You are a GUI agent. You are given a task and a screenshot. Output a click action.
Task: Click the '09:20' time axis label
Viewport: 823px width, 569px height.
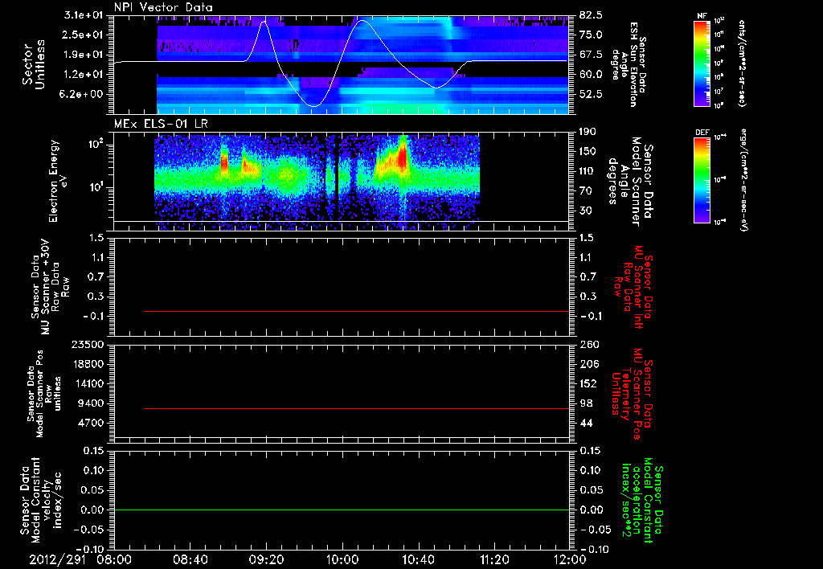pyautogui.click(x=267, y=559)
